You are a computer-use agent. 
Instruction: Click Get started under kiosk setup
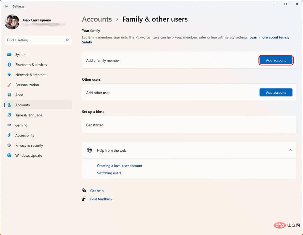[x=95, y=125]
